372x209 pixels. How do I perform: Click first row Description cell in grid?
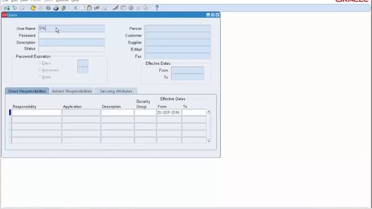[x=117, y=112]
